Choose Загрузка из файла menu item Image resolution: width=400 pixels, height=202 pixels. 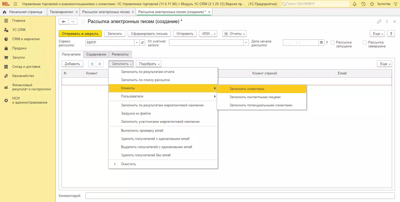tap(136, 114)
